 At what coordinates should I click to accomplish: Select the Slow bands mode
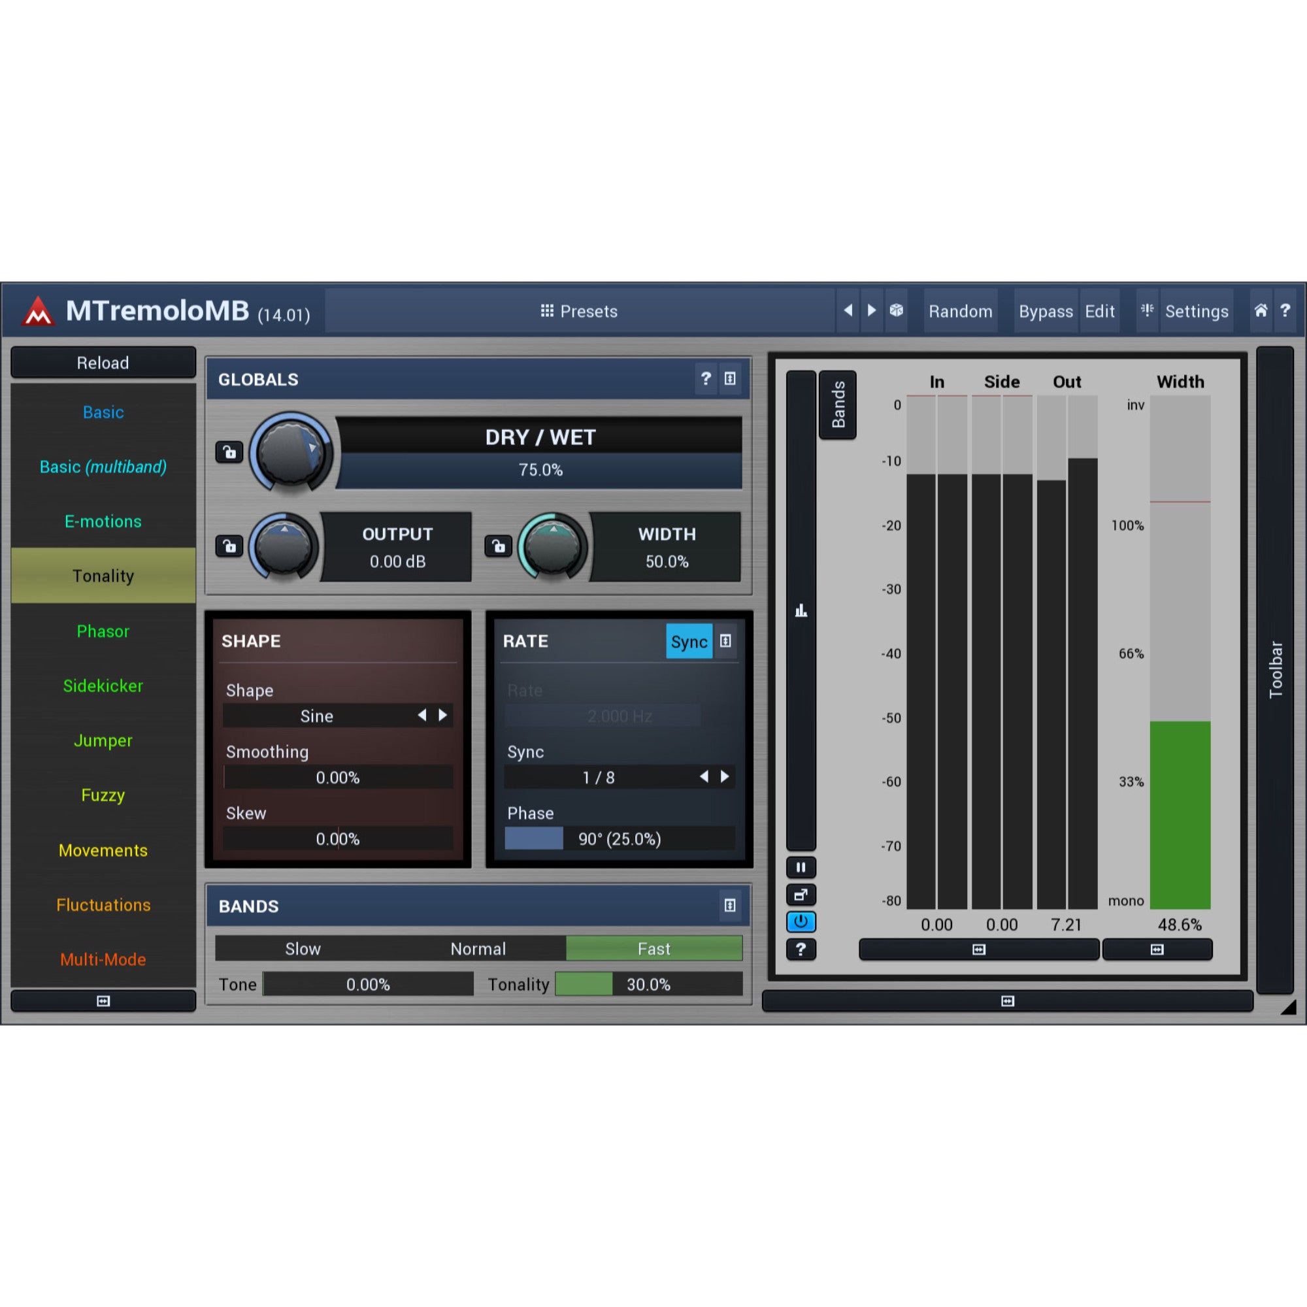pyautogui.click(x=303, y=948)
